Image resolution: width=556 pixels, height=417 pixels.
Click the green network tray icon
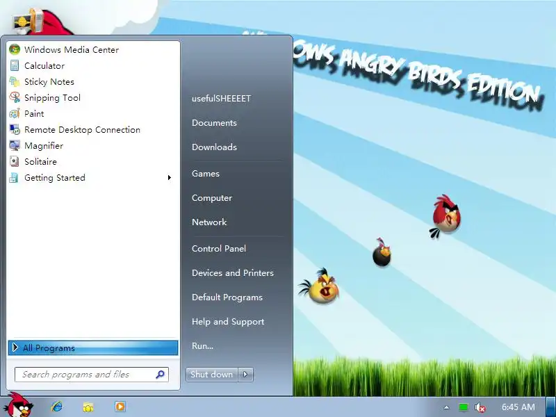tap(463, 407)
